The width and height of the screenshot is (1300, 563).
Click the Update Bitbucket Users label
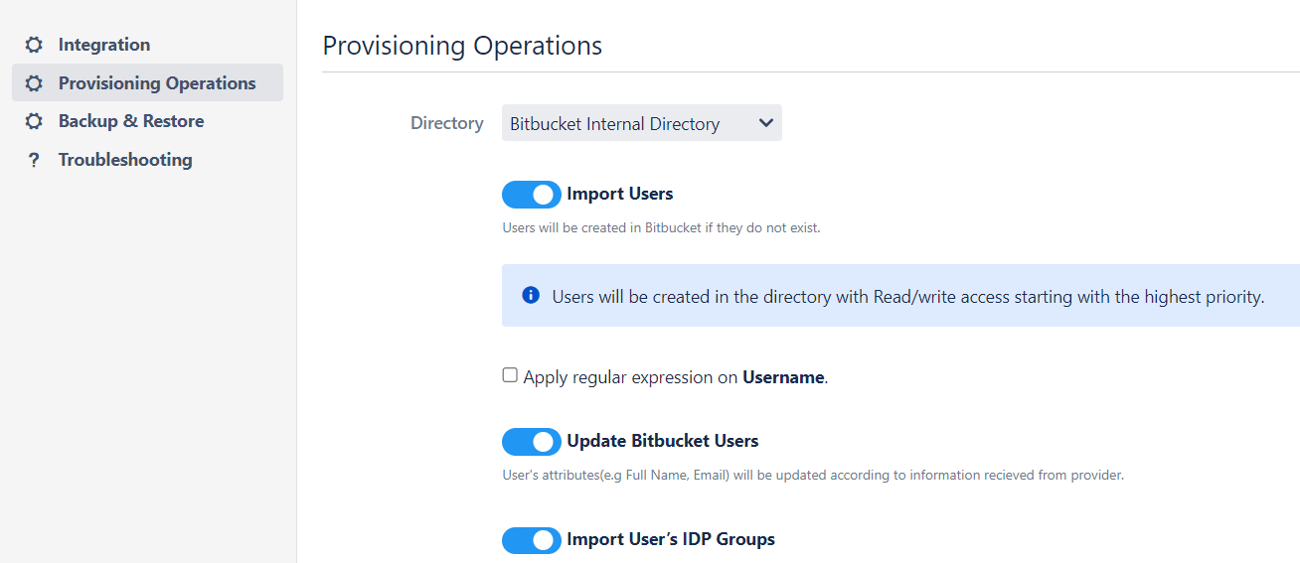click(x=663, y=441)
